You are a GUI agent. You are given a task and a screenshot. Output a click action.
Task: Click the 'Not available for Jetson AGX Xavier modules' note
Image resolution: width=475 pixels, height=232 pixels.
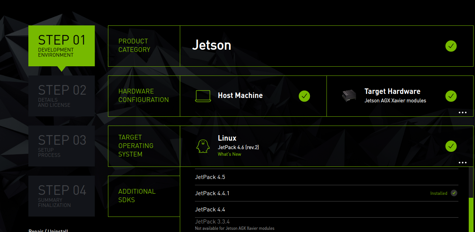pyautogui.click(x=234, y=229)
